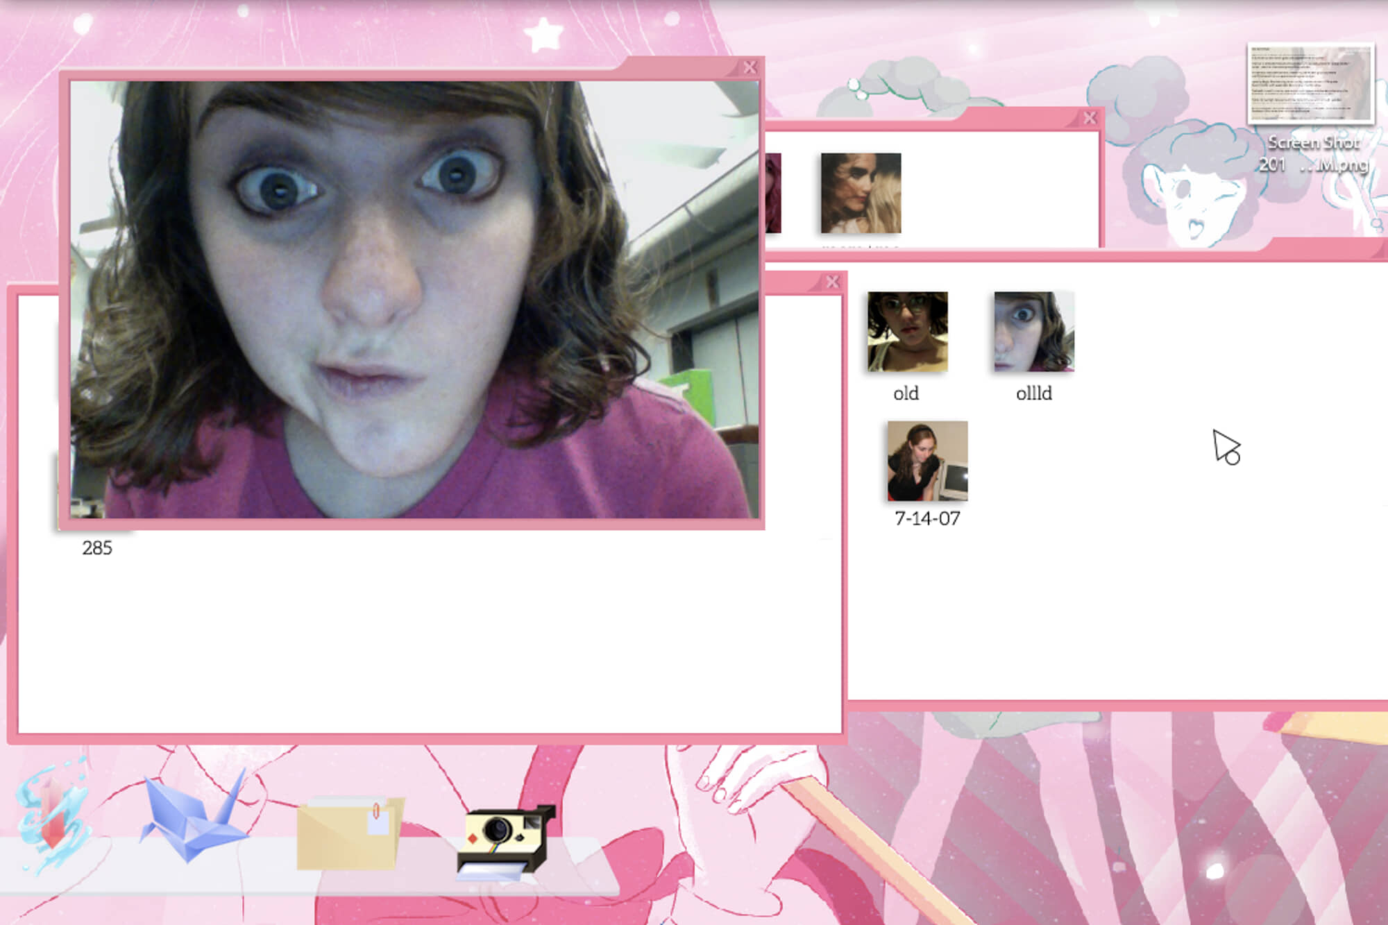Open the origami crane dock icon
Image resolution: width=1388 pixels, height=925 pixels.
coord(196,815)
